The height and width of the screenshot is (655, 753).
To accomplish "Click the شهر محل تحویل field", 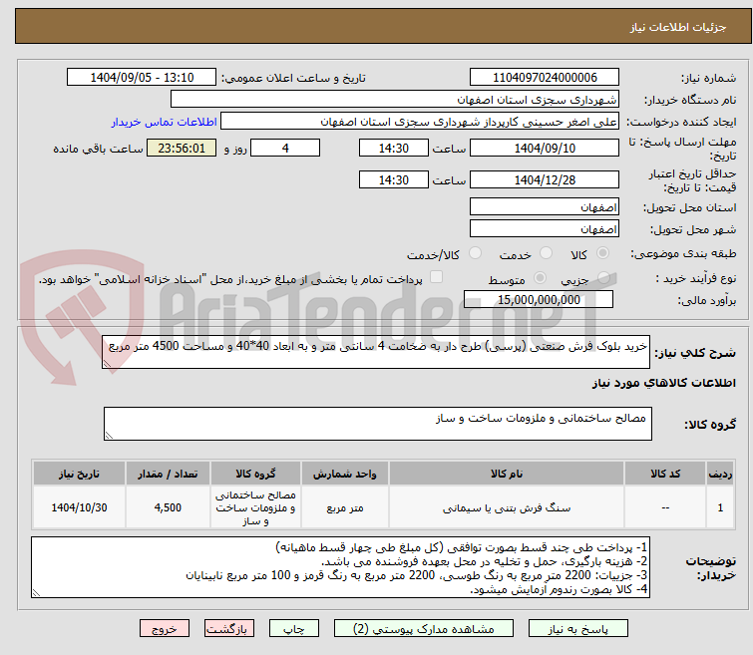I will pos(545,228).
